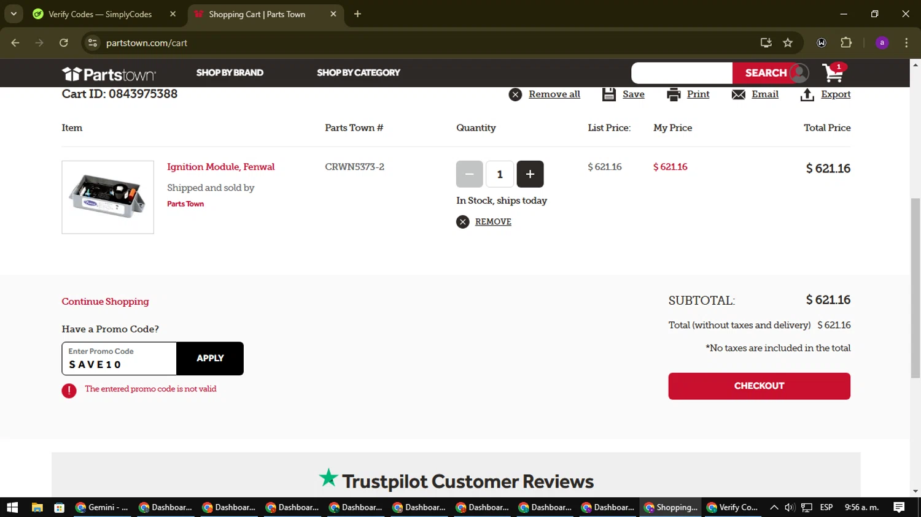View site information icon in address bar
921x517 pixels.
click(93, 43)
